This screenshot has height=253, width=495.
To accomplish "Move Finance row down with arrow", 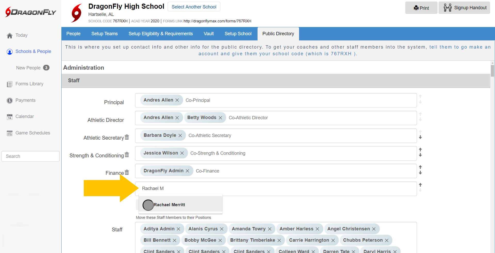I will click(x=420, y=173).
